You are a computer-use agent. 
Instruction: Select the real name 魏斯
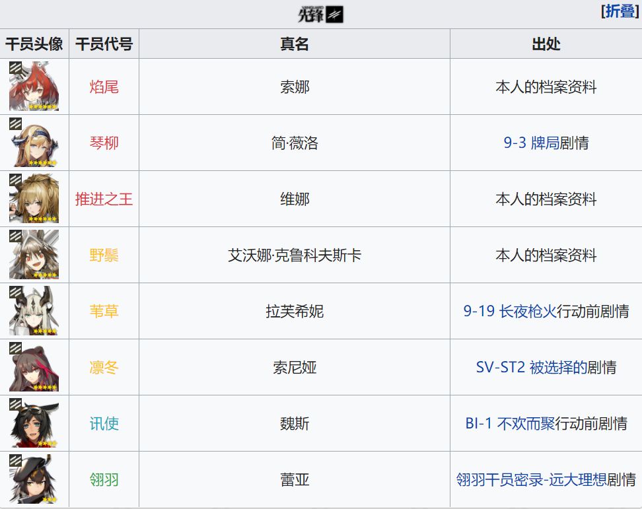coord(295,423)
